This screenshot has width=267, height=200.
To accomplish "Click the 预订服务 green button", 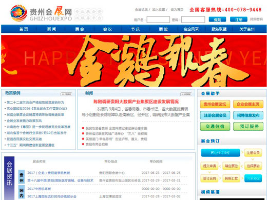I will pos(248,127).
